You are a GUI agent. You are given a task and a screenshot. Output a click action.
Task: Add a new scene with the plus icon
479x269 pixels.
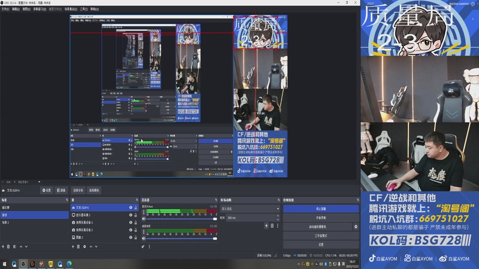3,246
